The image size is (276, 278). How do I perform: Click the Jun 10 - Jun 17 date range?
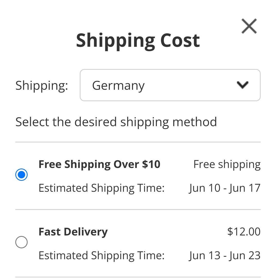click(225, 188)
